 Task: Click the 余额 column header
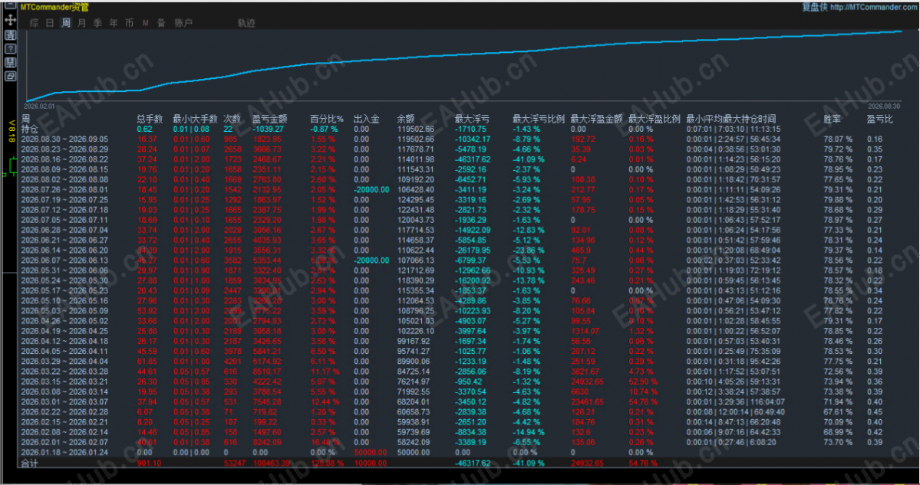[x=405, y=119]
